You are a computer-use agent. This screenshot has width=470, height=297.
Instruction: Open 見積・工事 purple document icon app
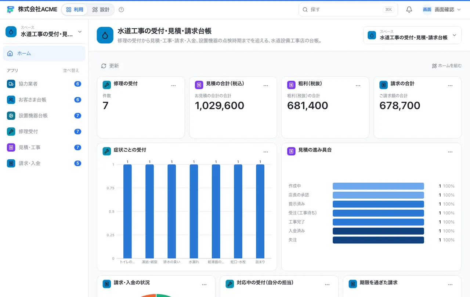click(11, 147)
